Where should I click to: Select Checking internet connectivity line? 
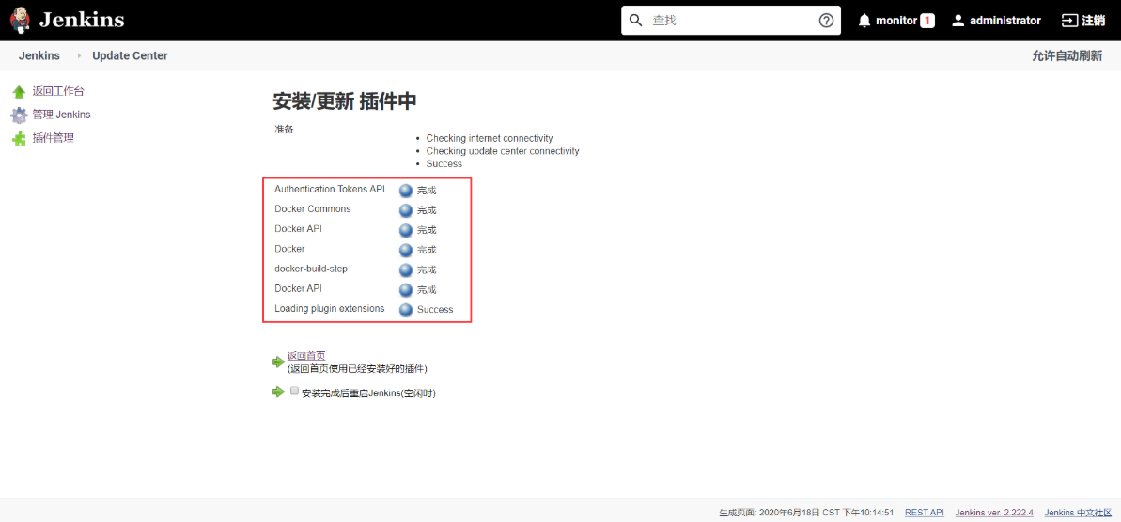(x=490, y=138)
